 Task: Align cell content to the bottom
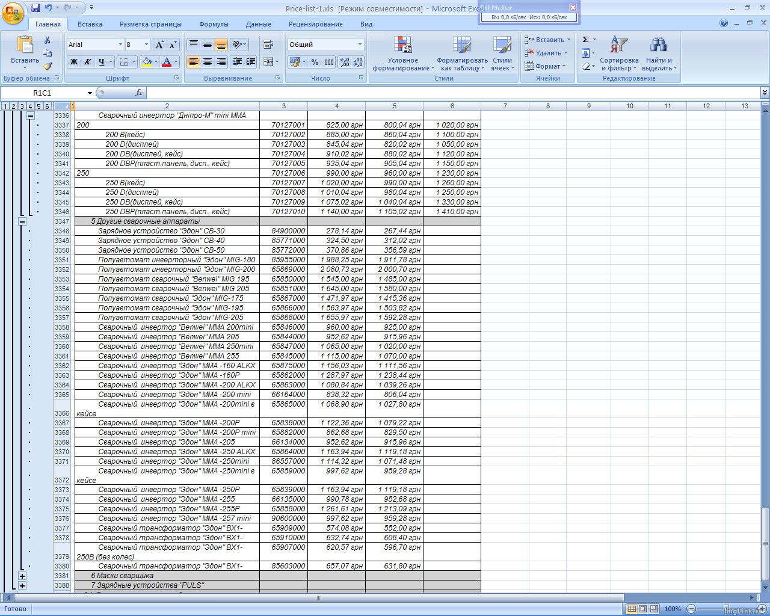pos(221,45)
